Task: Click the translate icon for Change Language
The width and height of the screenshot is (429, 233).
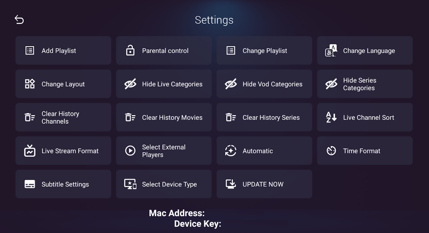Action: point(331,50)
